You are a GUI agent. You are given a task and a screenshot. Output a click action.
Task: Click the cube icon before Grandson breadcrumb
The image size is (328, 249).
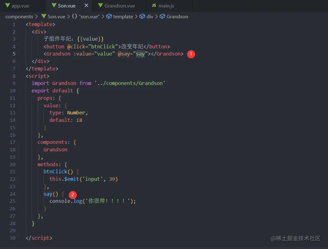pos(162,16)
